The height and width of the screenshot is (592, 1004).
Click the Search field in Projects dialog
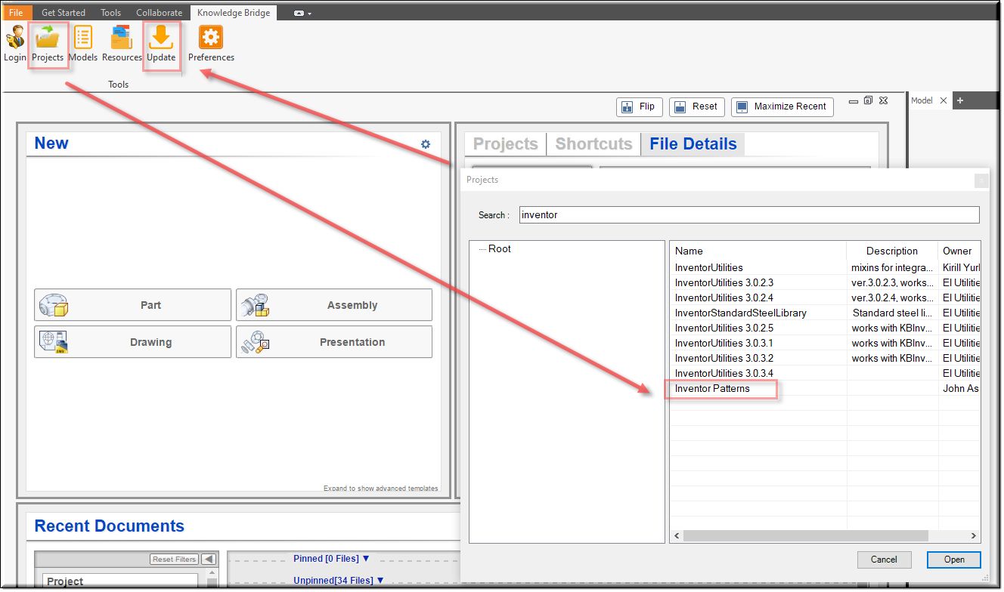click(x=749, y=215)
